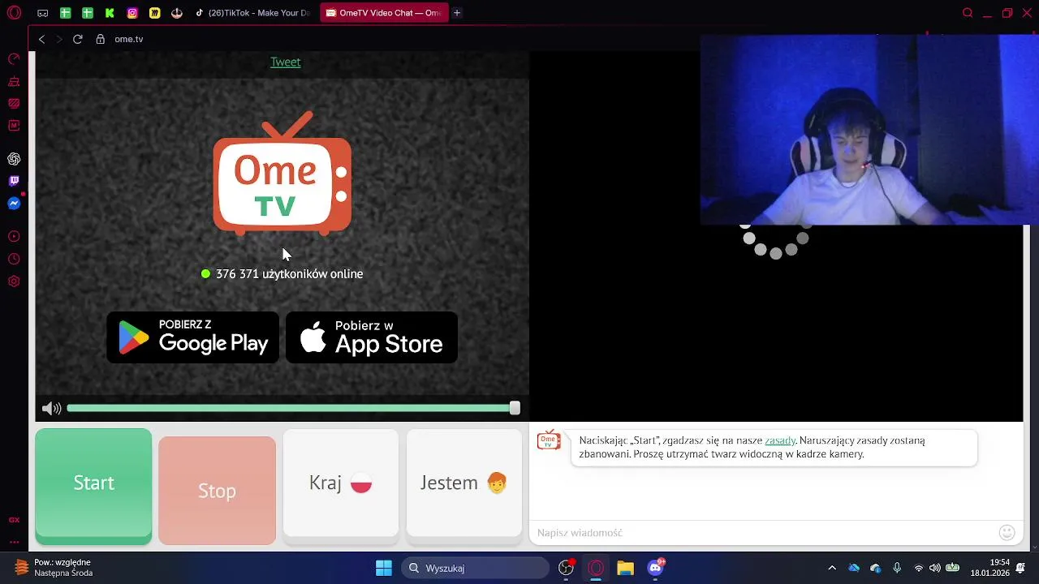Open the pinned Kick tab
Screen dimensions: 1039x584
(x=110, y=13)
